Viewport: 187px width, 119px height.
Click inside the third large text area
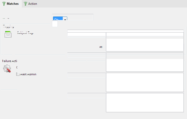coord(145,82)
